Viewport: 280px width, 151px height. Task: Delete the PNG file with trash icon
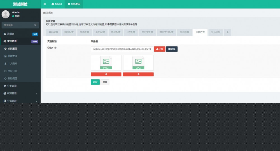point(106,74)
